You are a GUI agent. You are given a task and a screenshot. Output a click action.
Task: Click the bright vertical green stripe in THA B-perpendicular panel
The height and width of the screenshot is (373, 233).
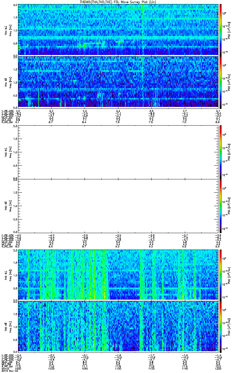[x=143, y=30]
